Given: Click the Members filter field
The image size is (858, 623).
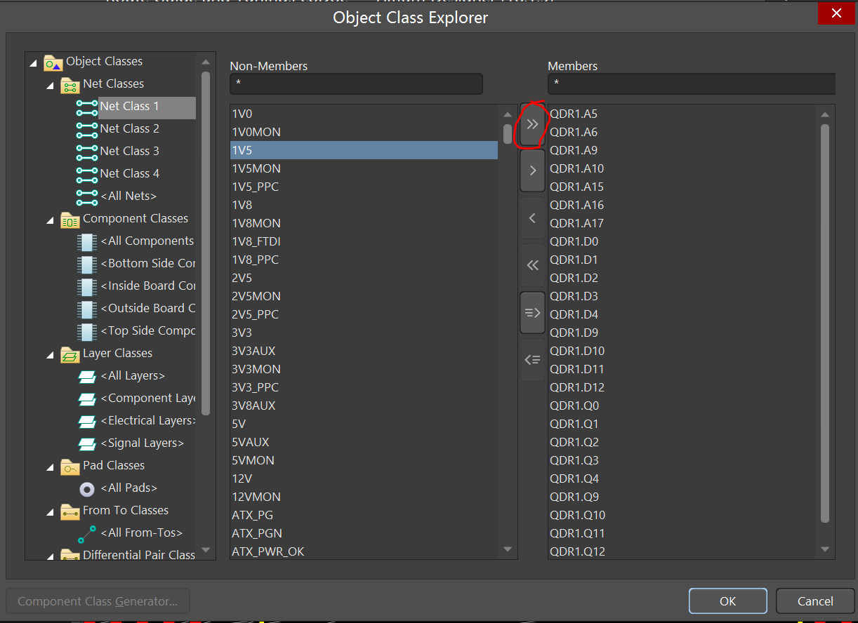Looking at the screenshot, I should pyautogui.click(x=692, y=83).
